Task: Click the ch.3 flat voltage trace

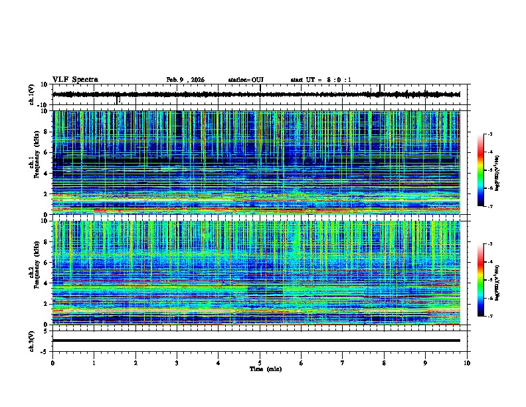Action: [256, 340]
